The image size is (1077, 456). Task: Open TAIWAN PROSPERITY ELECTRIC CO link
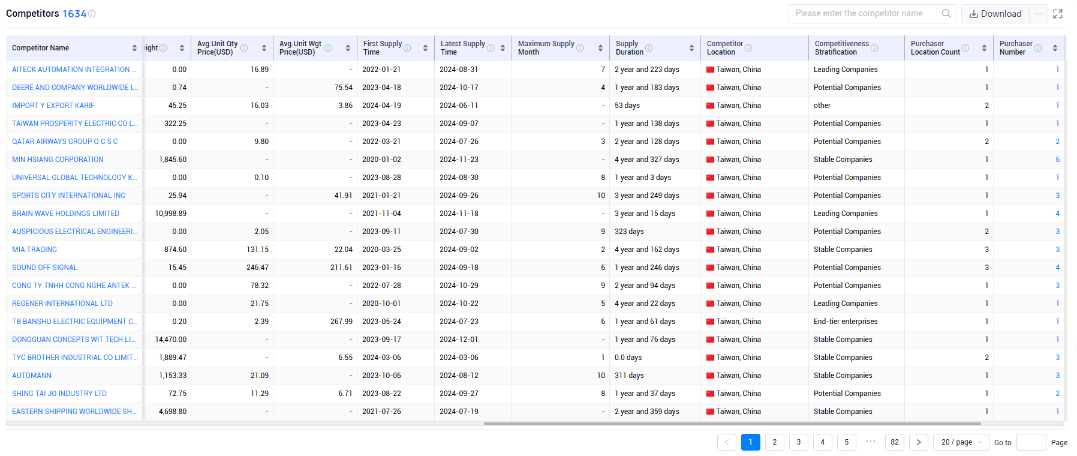point(74,124)
